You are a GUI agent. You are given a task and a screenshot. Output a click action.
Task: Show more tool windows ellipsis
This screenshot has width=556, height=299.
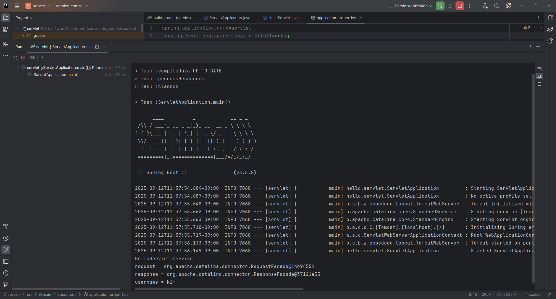tap(6, 56)
